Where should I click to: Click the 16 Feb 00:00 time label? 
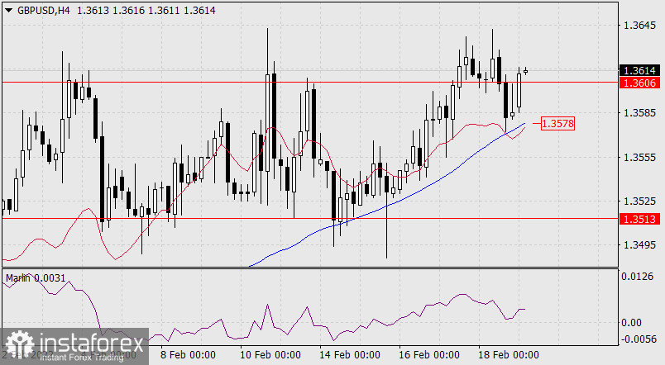pyautogui.click(x=428, y=354)
